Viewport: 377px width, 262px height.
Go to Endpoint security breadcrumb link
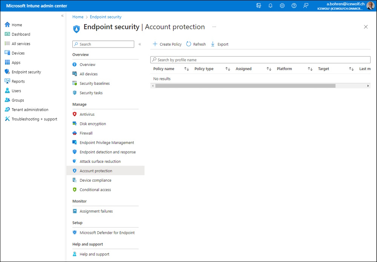106,17
